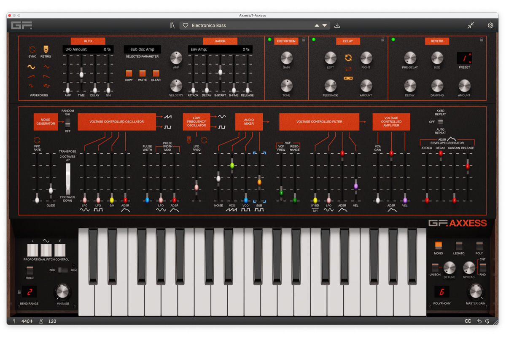Open the preset browser library icon

172,25
